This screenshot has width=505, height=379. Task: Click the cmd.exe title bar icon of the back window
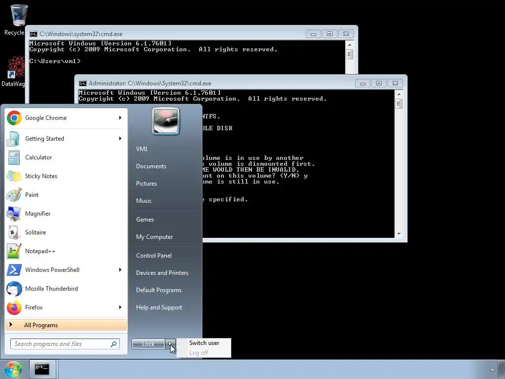click(x=33, y=34)
